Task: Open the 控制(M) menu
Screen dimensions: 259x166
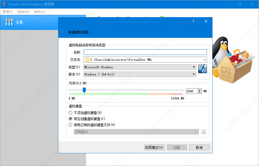Action: click(x=23, y=12)
